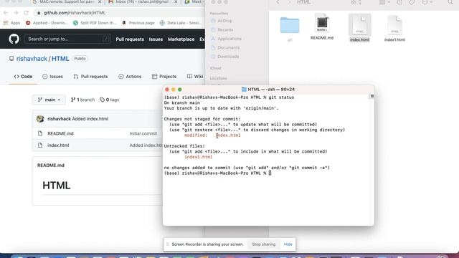The height and width of the screenshot is (258, 459).
Task: Open the 'Initial commit' message link
Action: click(143, 133)
